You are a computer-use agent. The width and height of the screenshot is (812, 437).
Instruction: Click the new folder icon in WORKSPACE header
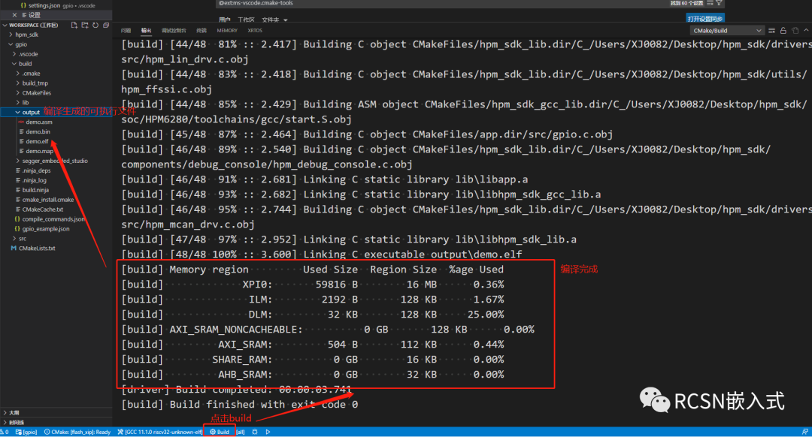coord(85,25)
